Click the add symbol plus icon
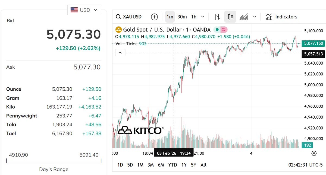Image resolution: width=326 pixels, height=175 pixels. 154,17
